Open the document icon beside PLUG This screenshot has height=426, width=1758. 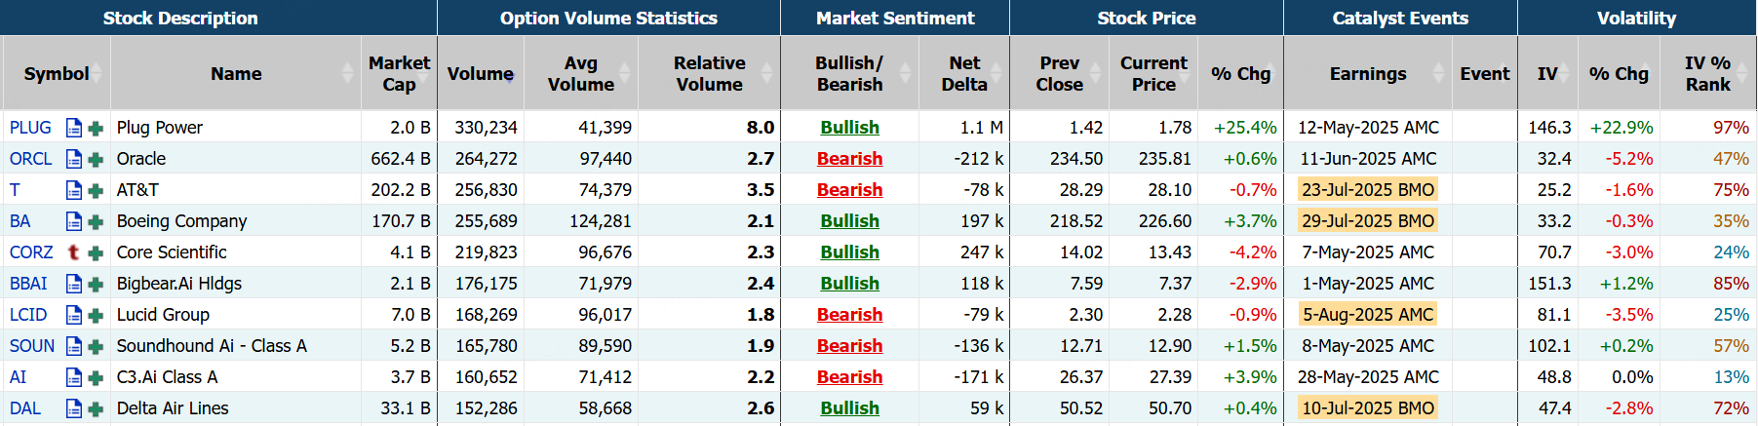coord(74,128)
